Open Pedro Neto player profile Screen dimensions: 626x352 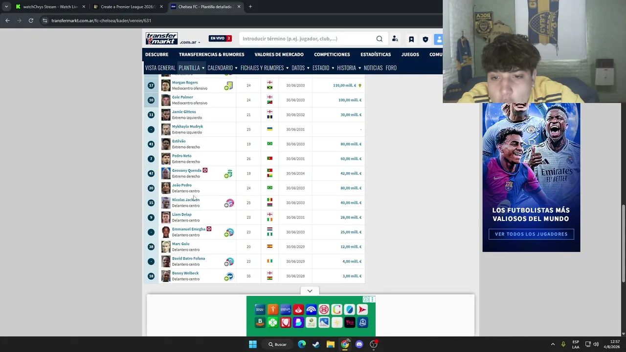(x=181, y=156)
